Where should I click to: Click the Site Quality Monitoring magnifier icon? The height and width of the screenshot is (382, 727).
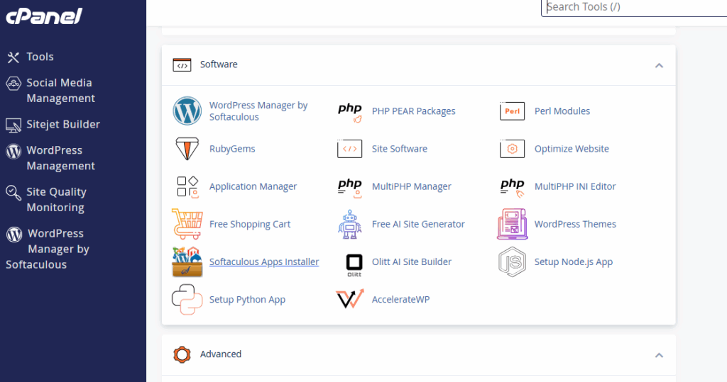[13, 193]
